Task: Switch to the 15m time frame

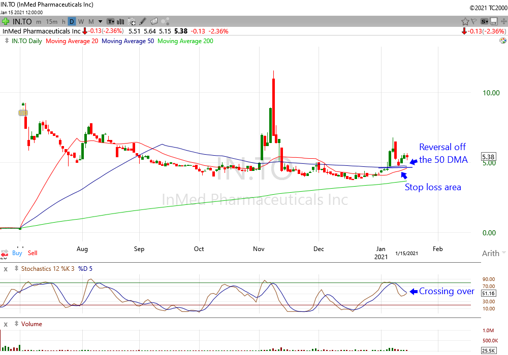Action: [x=51, y=22]
